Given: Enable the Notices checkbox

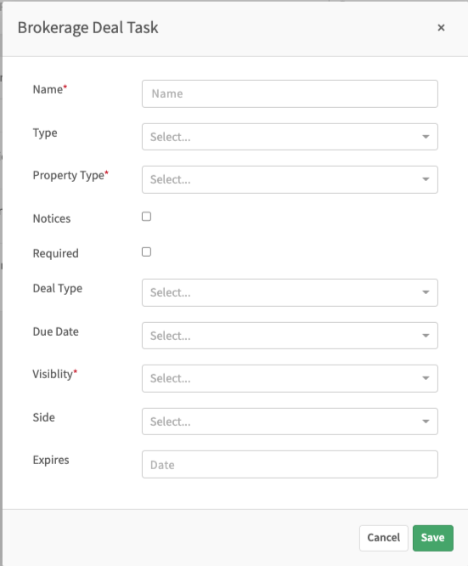Looking at the screenshot, I should 146,217.
